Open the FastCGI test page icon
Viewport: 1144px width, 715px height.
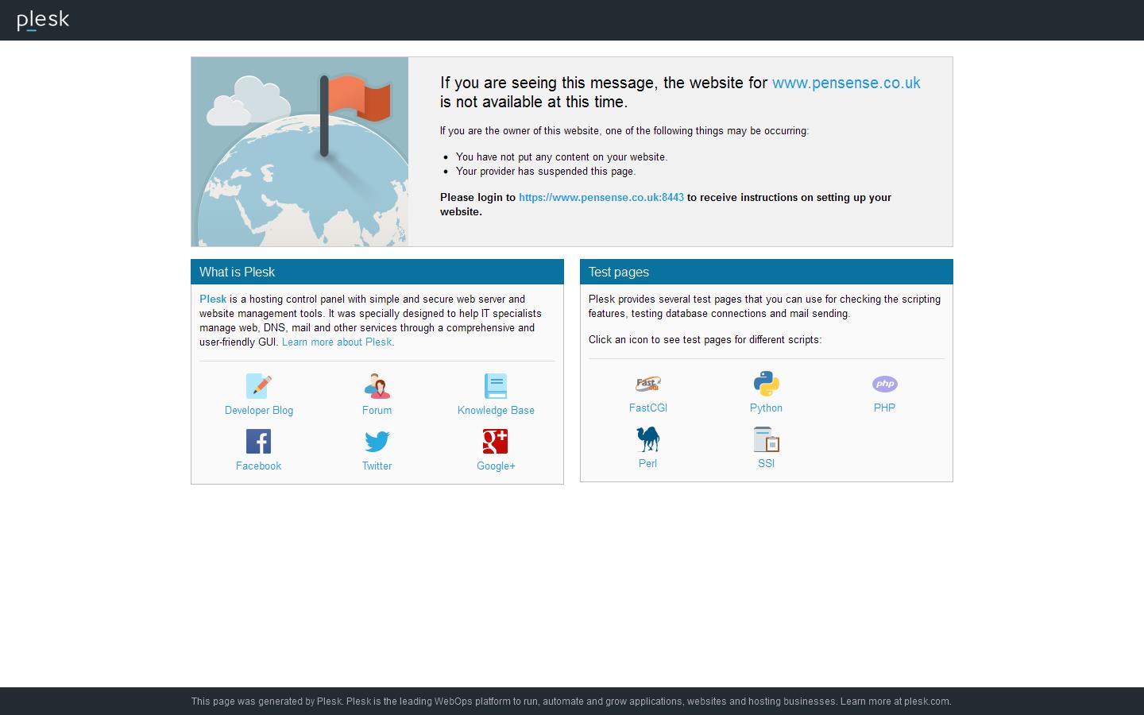(x=647, y=384)
